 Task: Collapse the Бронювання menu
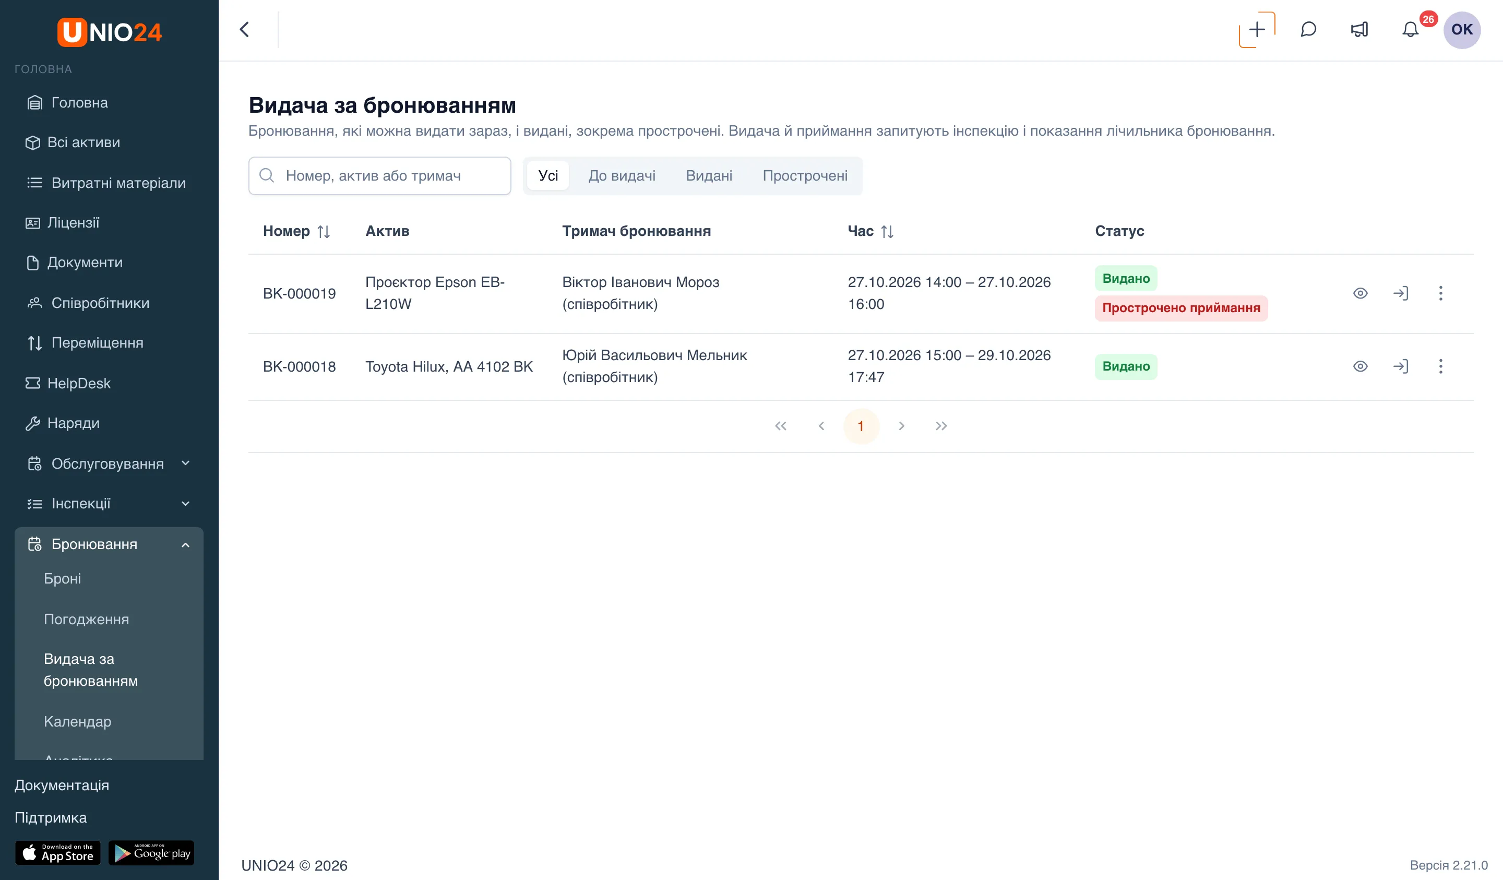109,544
